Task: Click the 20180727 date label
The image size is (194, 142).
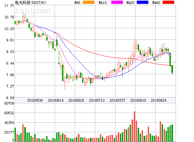Action: 117,100
